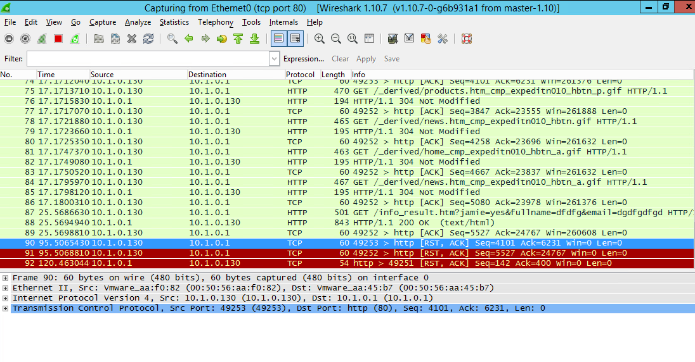Viewport: 695px width, 362px height.
Task: Open the coloring rules editor
Action: (426, 39)
